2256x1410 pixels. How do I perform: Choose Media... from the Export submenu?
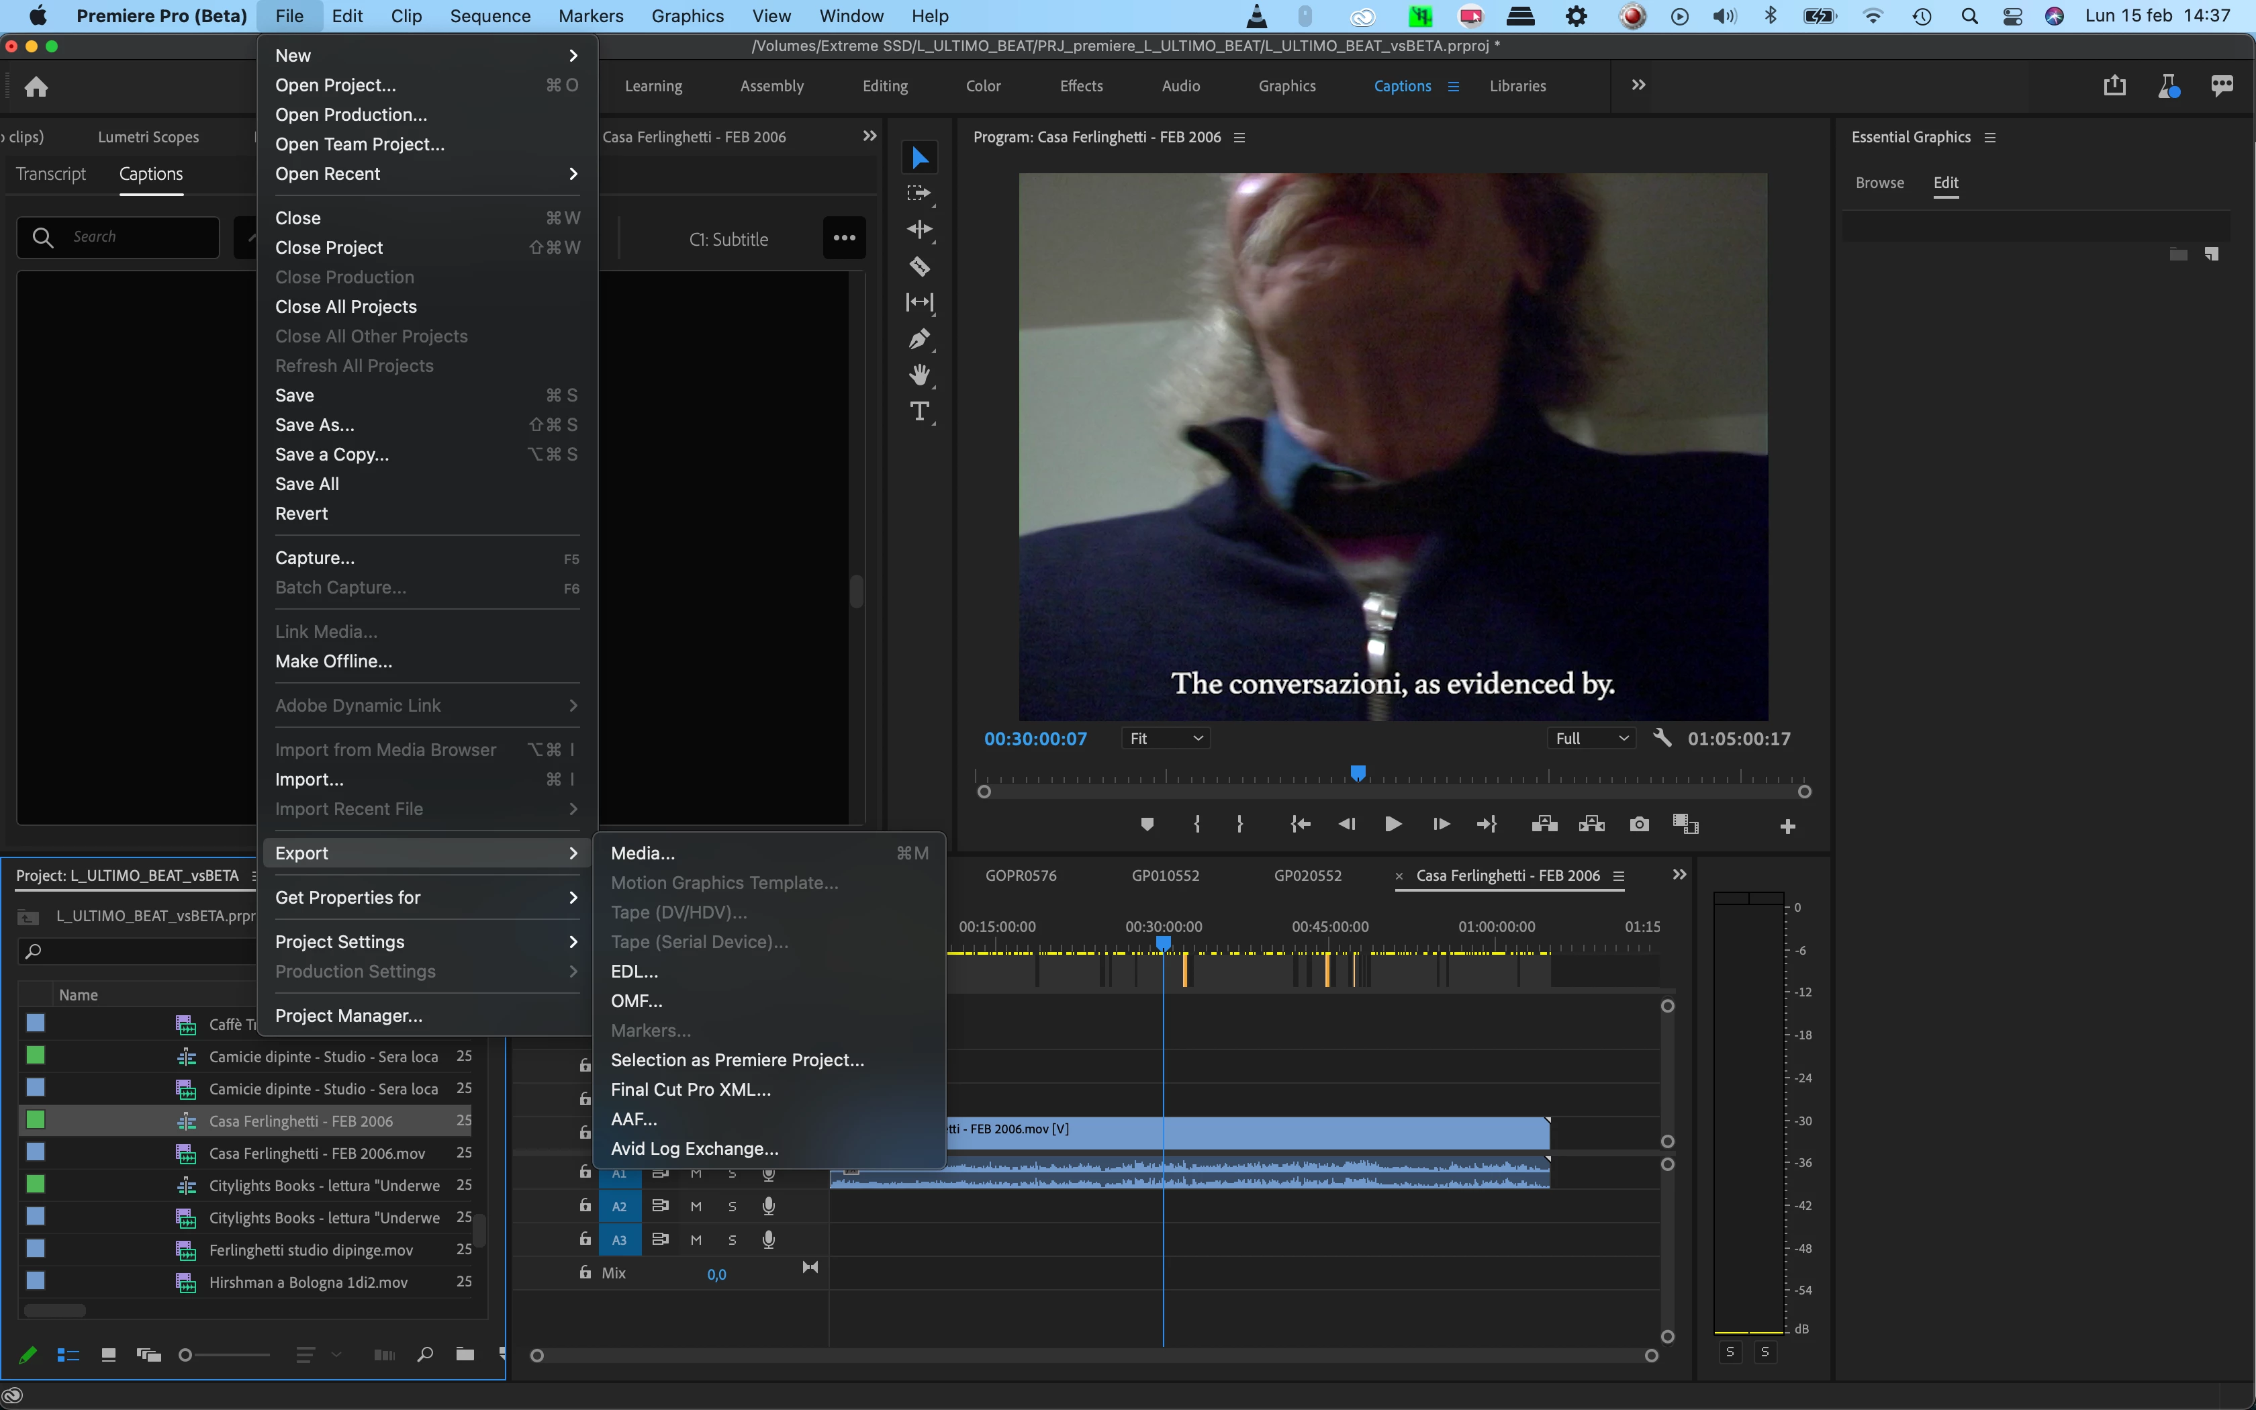click(643, 853)
